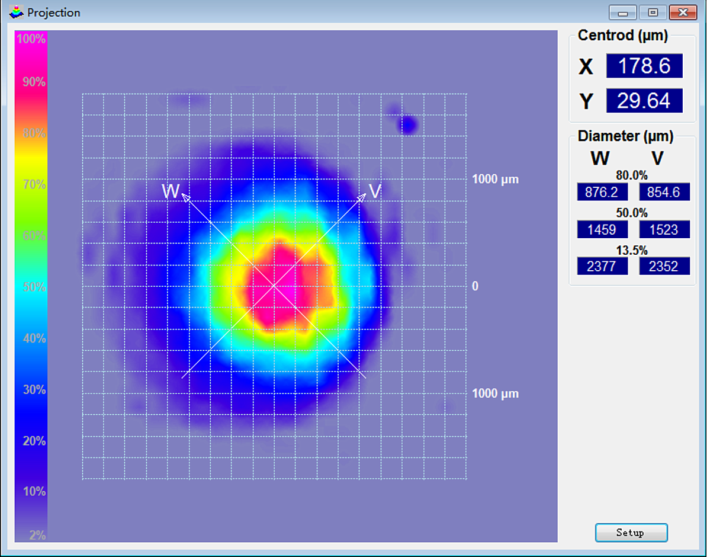707x557 pixels.
Task: Click the 50% W diameter value 1459
Action: point(602,229)
